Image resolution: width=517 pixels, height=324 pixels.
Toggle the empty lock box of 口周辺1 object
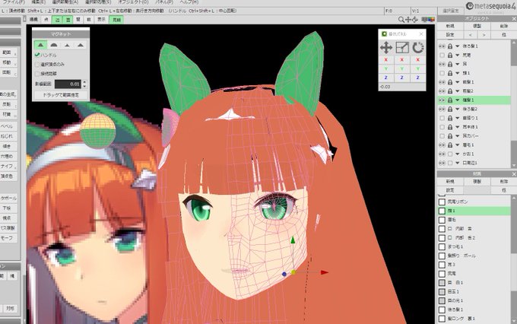click(450, 163)
